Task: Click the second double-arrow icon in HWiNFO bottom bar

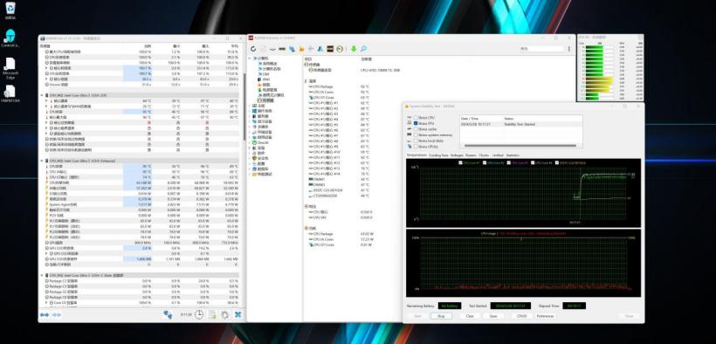Action: pyautogui.click(x=57, y=315)
